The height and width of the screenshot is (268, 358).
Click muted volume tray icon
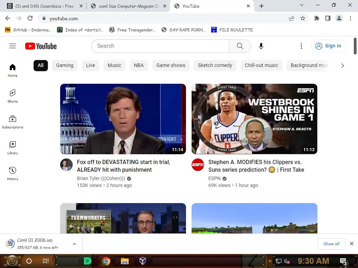click(x=287, y=261)
